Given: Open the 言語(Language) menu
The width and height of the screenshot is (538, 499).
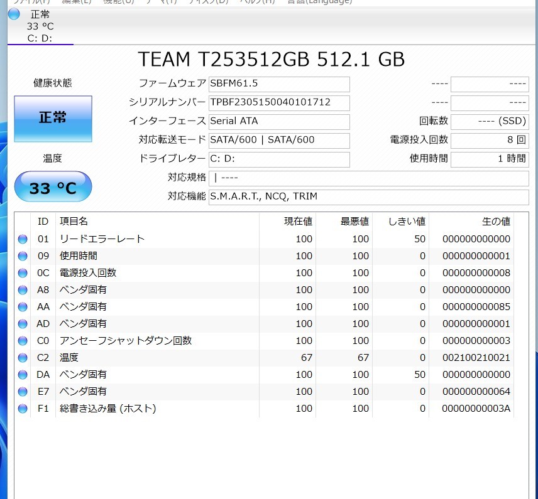Looking at the screenshot, I should coord(319,2).
